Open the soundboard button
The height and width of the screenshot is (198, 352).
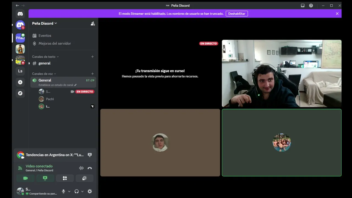click(x=84, y=178)
